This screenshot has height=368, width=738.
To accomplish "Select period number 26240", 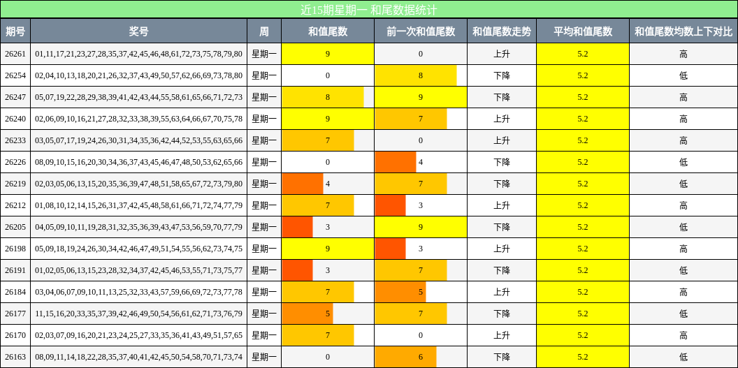I will (x=15, y=119).
